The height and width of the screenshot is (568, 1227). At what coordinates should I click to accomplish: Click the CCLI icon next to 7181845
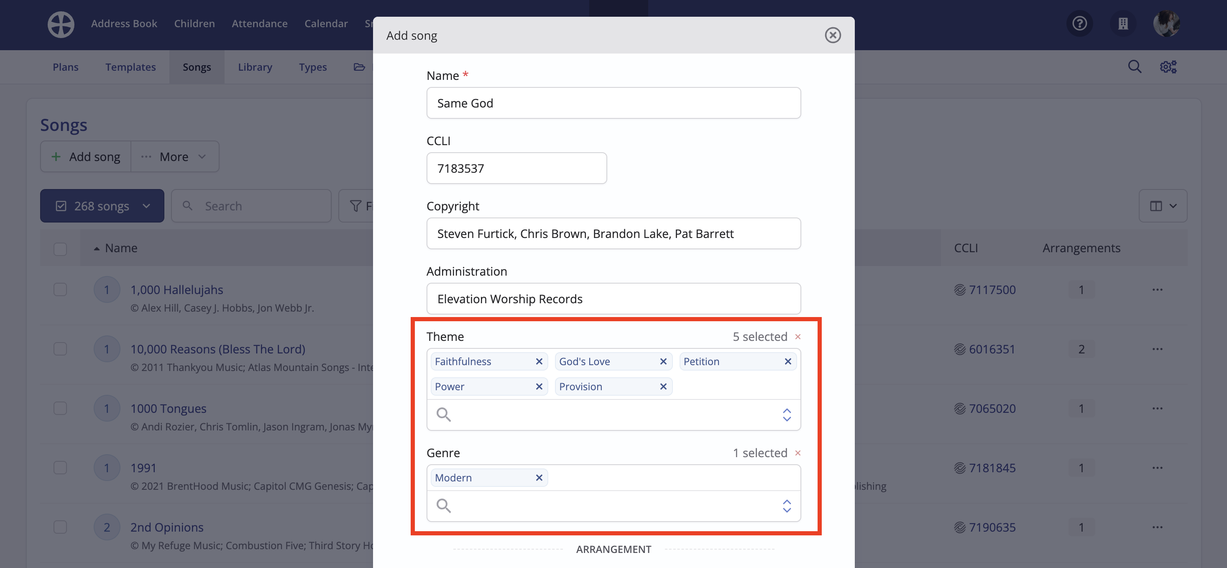[959, 468]
